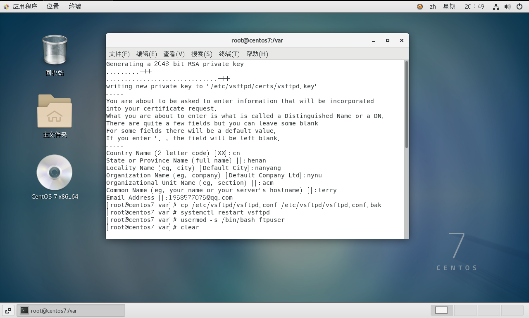Open the 帮助(H) menu
The height and width of the screenshot is (318, 529).
pyautogui.click(x=257, y=54)
